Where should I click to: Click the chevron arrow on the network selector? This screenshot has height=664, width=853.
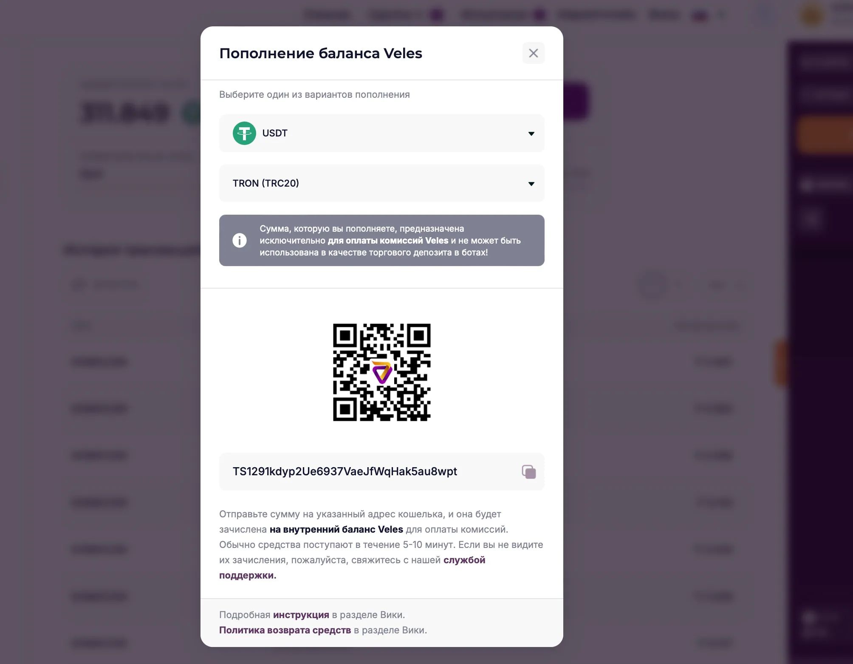tap(531, 183)
